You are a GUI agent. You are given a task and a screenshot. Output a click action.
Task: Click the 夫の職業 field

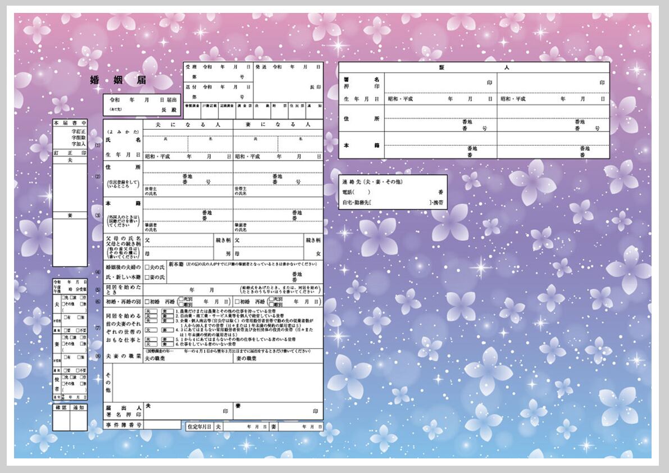(x=188, y=359)
